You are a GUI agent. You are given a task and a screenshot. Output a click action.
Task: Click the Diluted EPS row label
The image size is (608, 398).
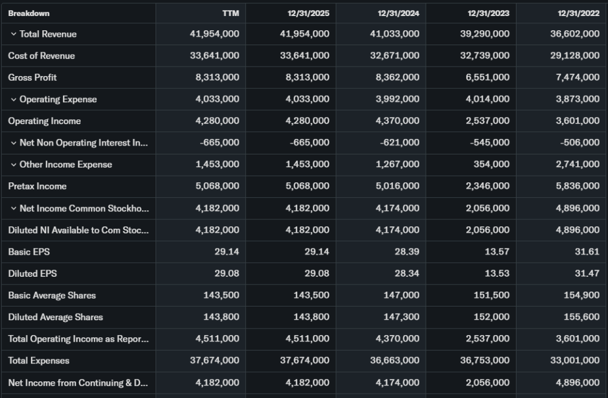point(33,274)
